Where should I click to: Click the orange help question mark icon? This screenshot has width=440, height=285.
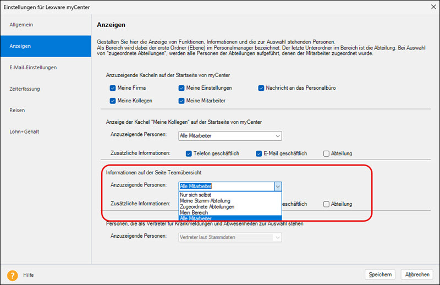[x=12, y=275]
